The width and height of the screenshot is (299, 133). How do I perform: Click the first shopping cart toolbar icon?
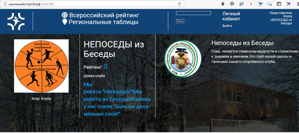pos(260,4)
